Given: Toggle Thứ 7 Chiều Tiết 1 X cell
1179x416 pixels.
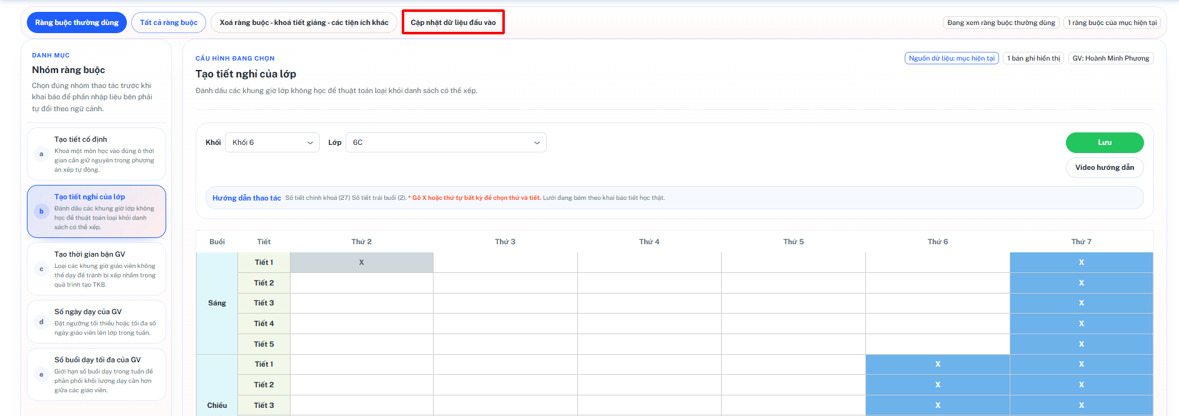Looking at the screenshot, I should point(1082,364).
